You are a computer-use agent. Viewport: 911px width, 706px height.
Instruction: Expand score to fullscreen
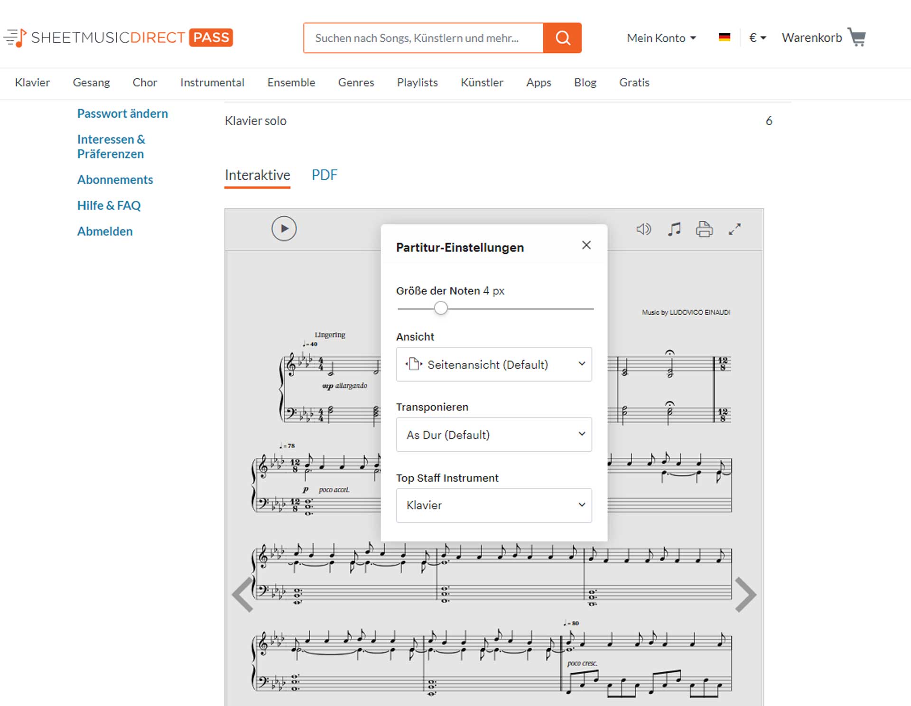pos(734,229)
